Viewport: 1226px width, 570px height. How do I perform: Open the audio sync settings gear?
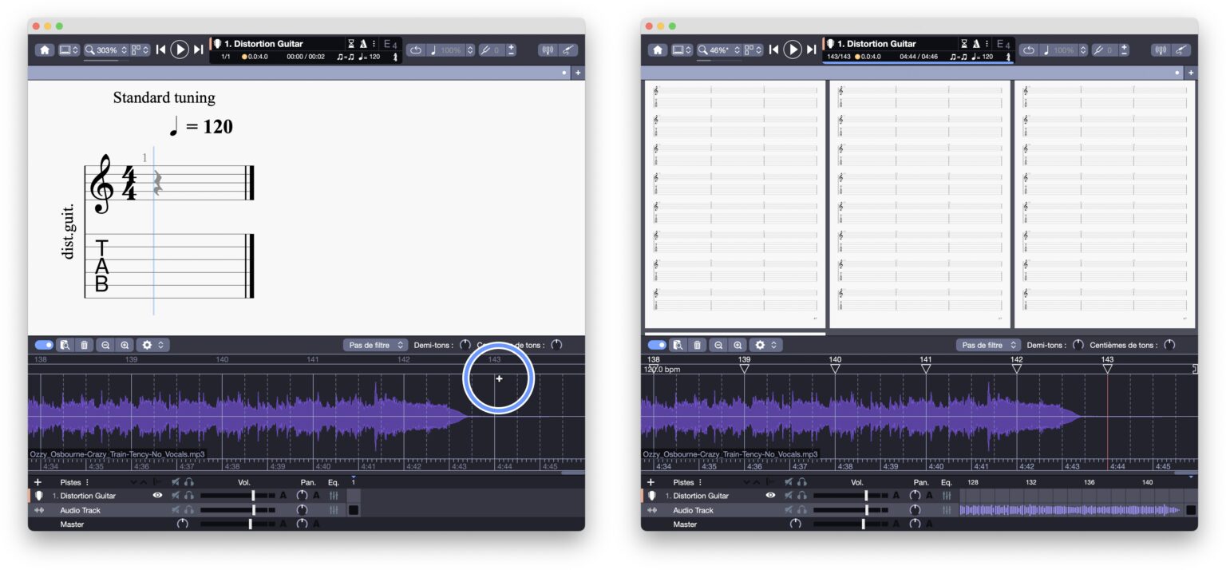tap(148, 344)
